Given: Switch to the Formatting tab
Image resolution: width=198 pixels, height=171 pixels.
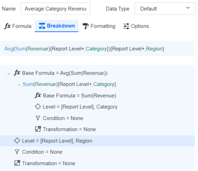Looking at the screenshot, I should tap(99, 26).
